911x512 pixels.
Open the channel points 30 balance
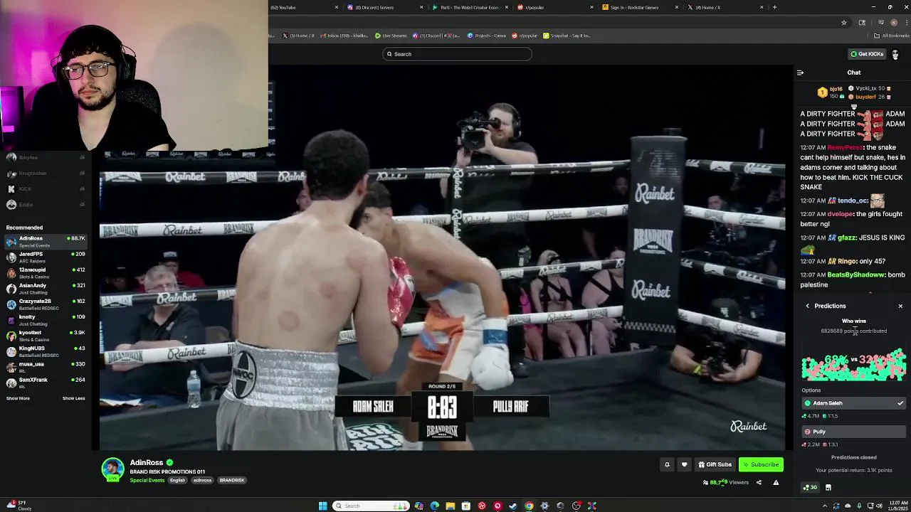coord(810,488)
